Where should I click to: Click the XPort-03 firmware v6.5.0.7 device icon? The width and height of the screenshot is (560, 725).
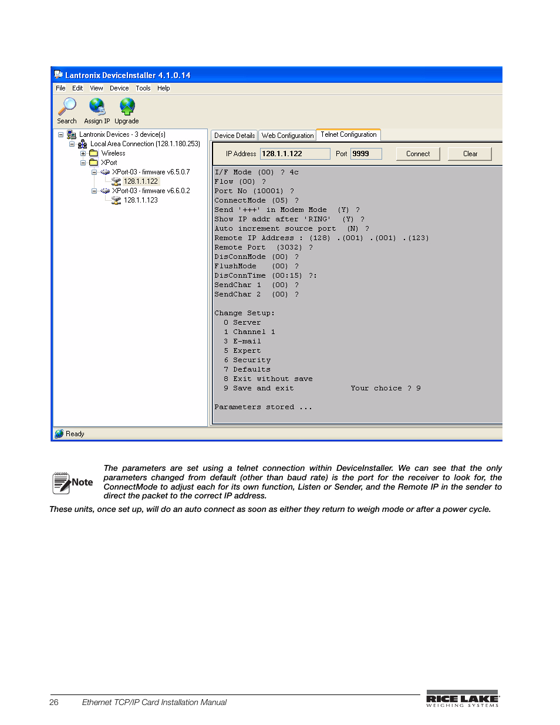coord(105,172)
